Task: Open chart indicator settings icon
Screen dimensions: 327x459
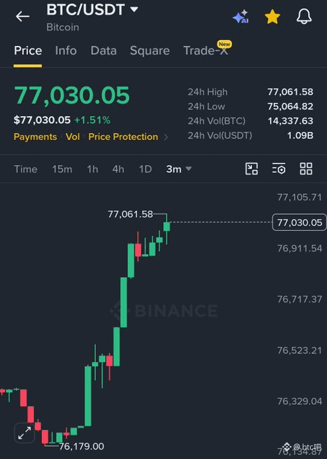Action: (x=279, y=168)
